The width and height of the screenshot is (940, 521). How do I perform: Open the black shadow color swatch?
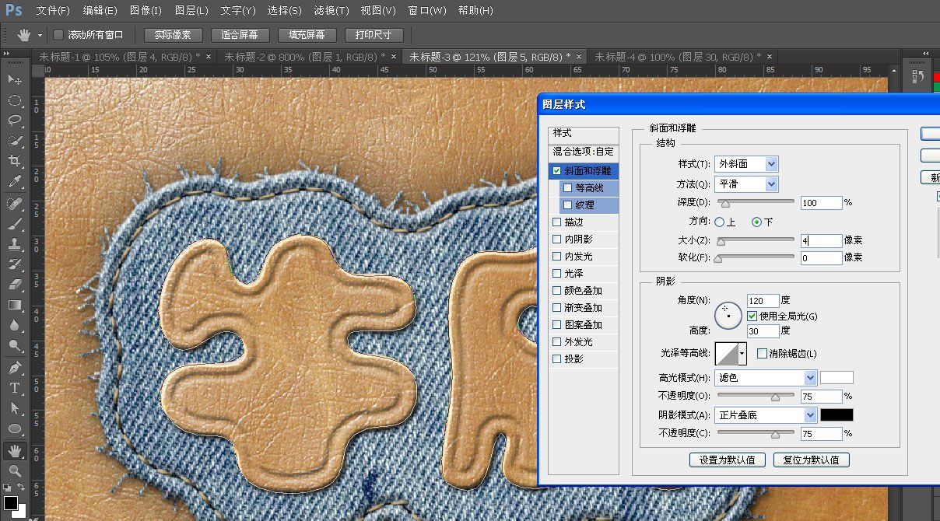837,415
